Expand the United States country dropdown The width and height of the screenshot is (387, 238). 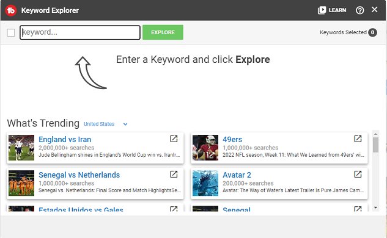tap(106, 124)
